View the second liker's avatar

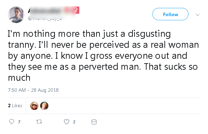(x=44, y=106)
